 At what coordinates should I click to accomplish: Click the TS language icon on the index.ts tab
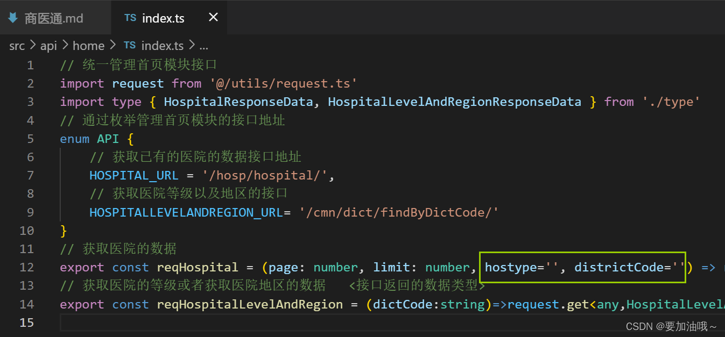(x=131, y=18)
